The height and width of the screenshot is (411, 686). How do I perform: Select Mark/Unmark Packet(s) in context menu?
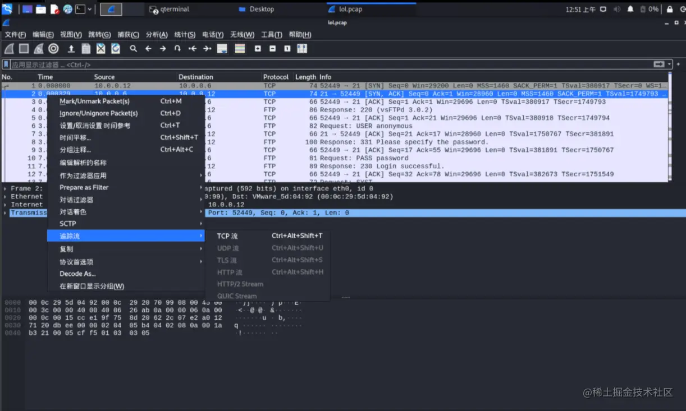(126, 101)
